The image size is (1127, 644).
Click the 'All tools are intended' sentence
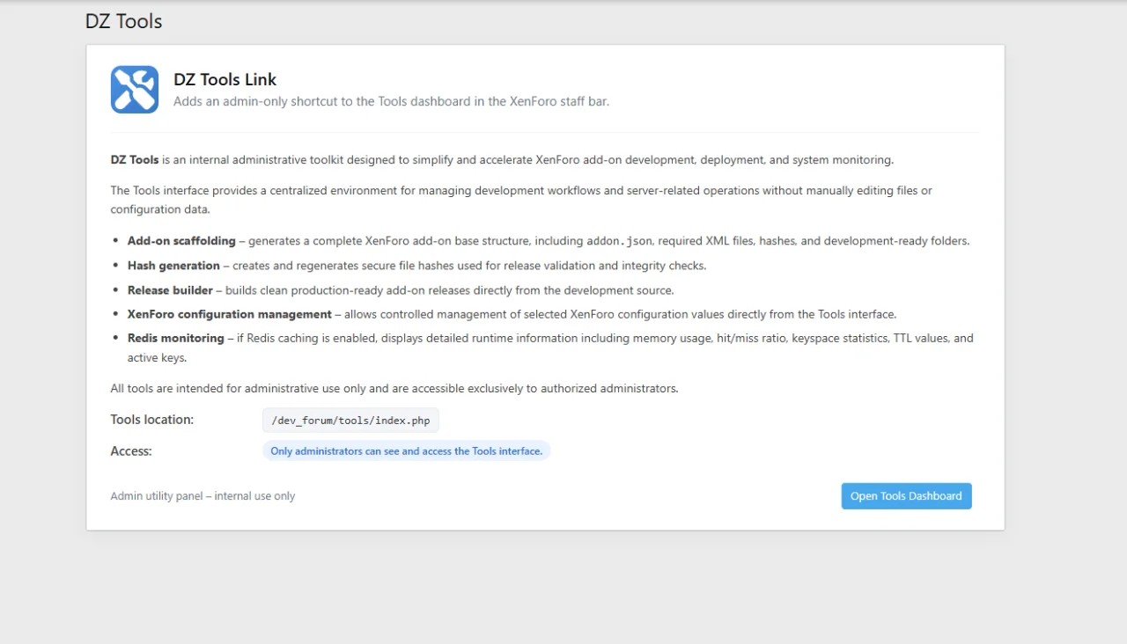394,388
